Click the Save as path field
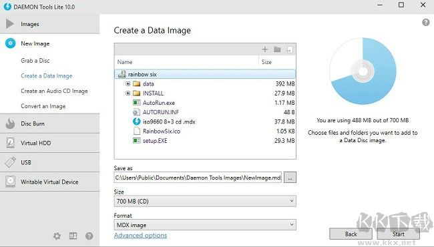 pos(198,178)
